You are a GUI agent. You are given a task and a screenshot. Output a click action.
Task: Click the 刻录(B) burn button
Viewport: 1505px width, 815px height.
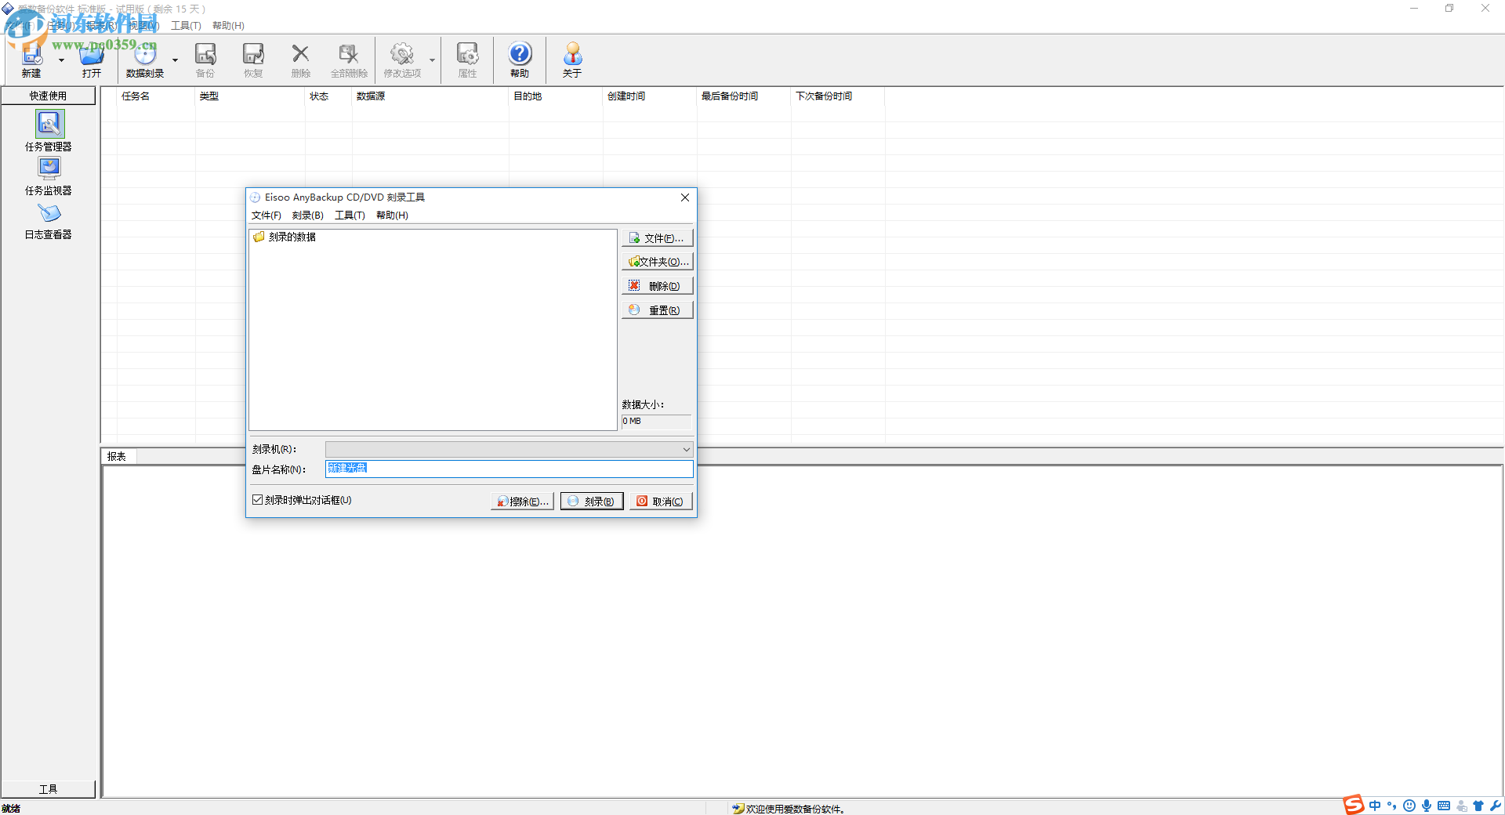click(x=592, y=502)
